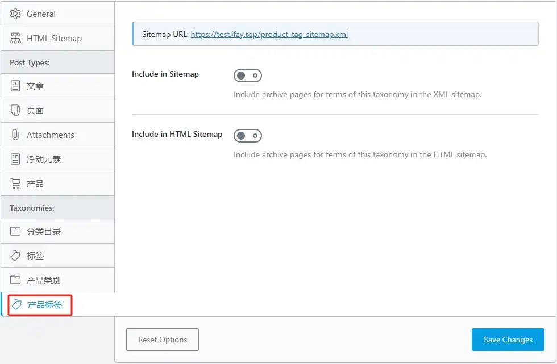Screen dimensions: 557x364
Task: Click the 文章 post type icon
Action: pos(15,86)
